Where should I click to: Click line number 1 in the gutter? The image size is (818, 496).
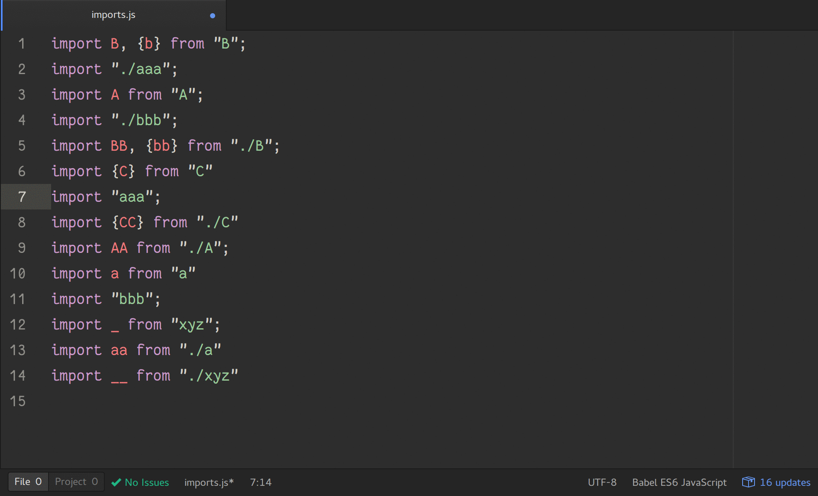pyautogui.click(x=22, y=44)
